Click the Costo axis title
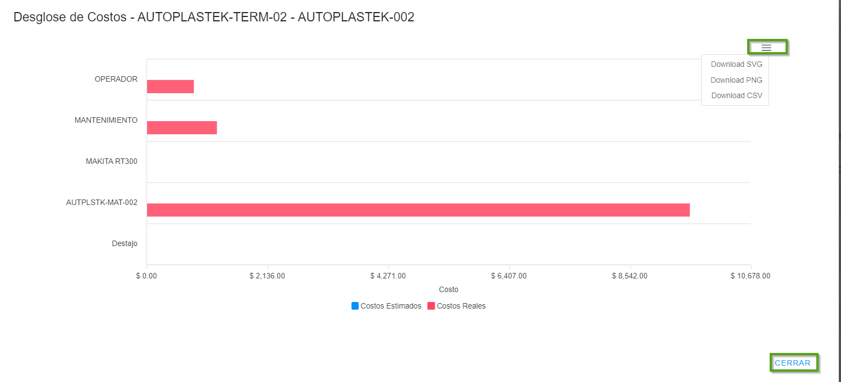The image size is (841, 382). (448, 289)
